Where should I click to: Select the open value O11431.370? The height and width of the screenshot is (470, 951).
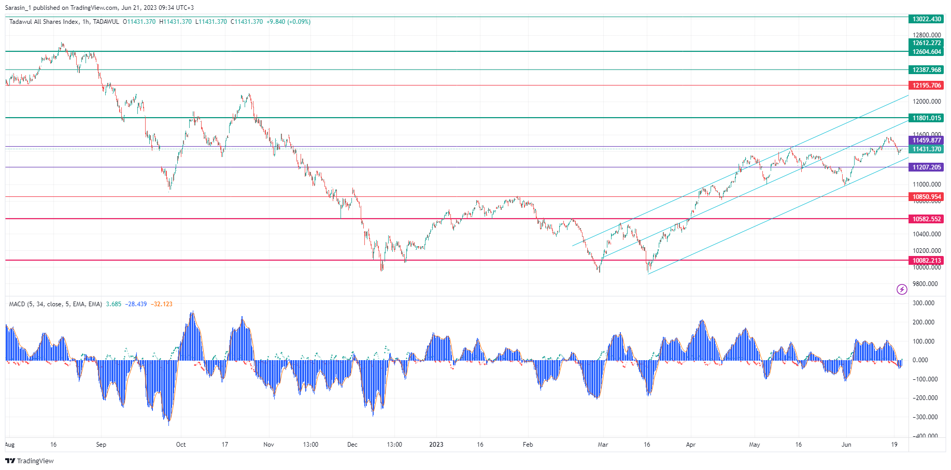point(139,22)
